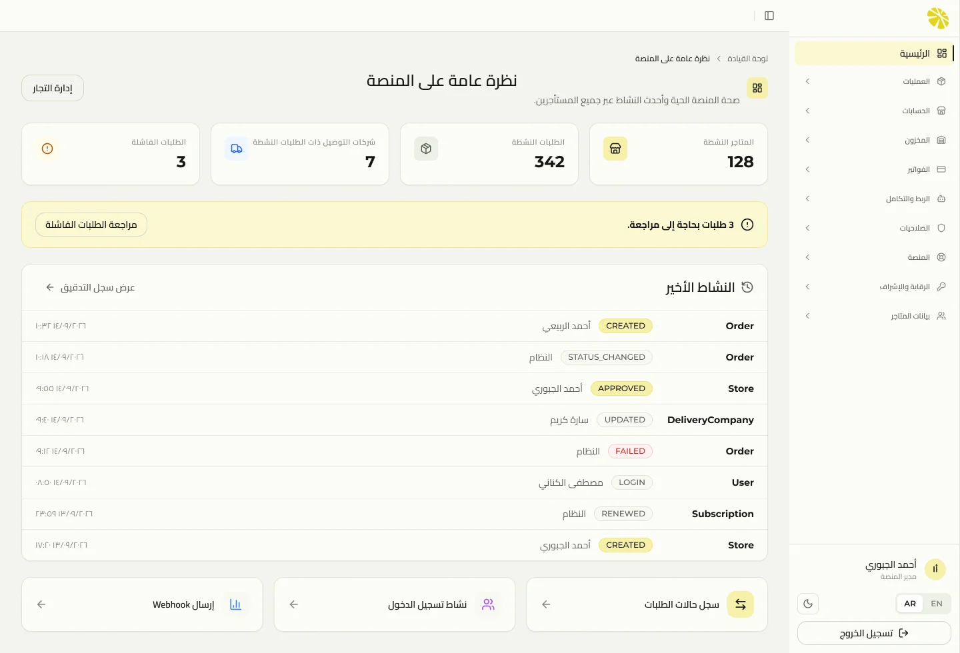Toggle dark mode with the moon button

(808, 604)
